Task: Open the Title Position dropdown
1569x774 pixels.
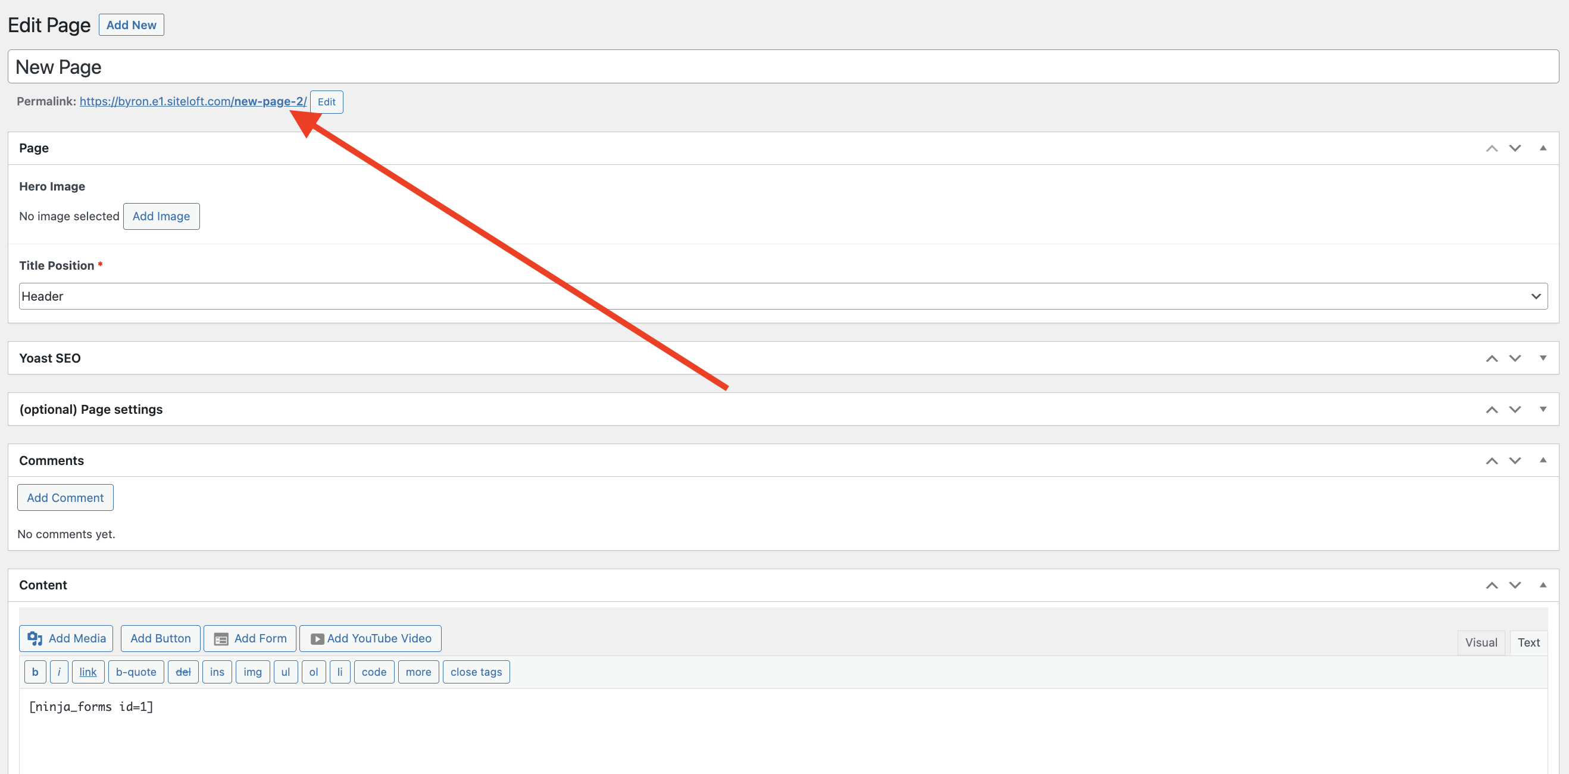Action: click(x=783, y=296)
